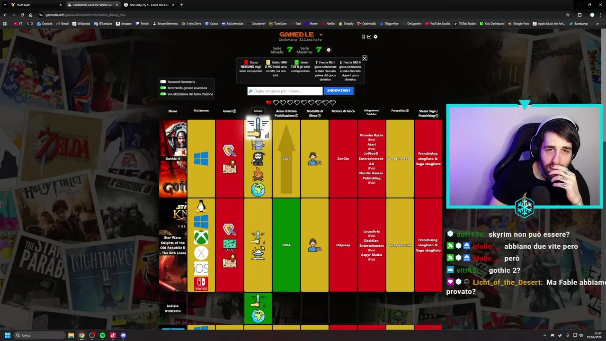Click the 2004 green year cell

pyautogui.click(x=286, y=245)
